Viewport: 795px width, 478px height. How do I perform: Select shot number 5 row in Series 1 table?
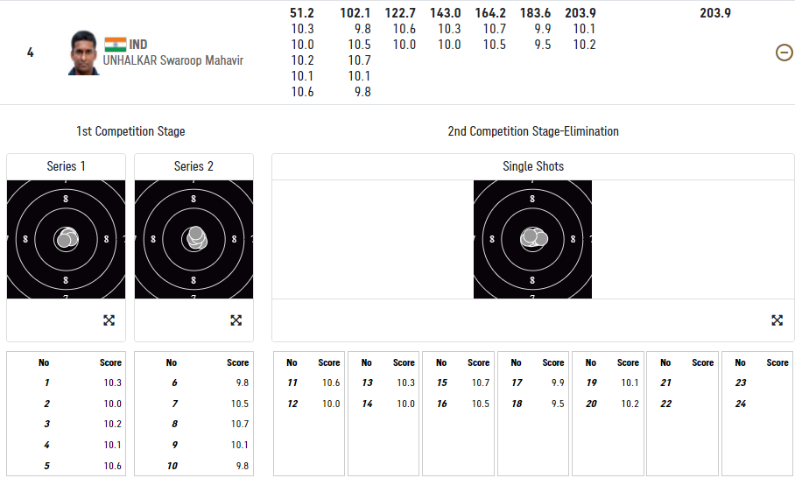[x=67, y=466]
